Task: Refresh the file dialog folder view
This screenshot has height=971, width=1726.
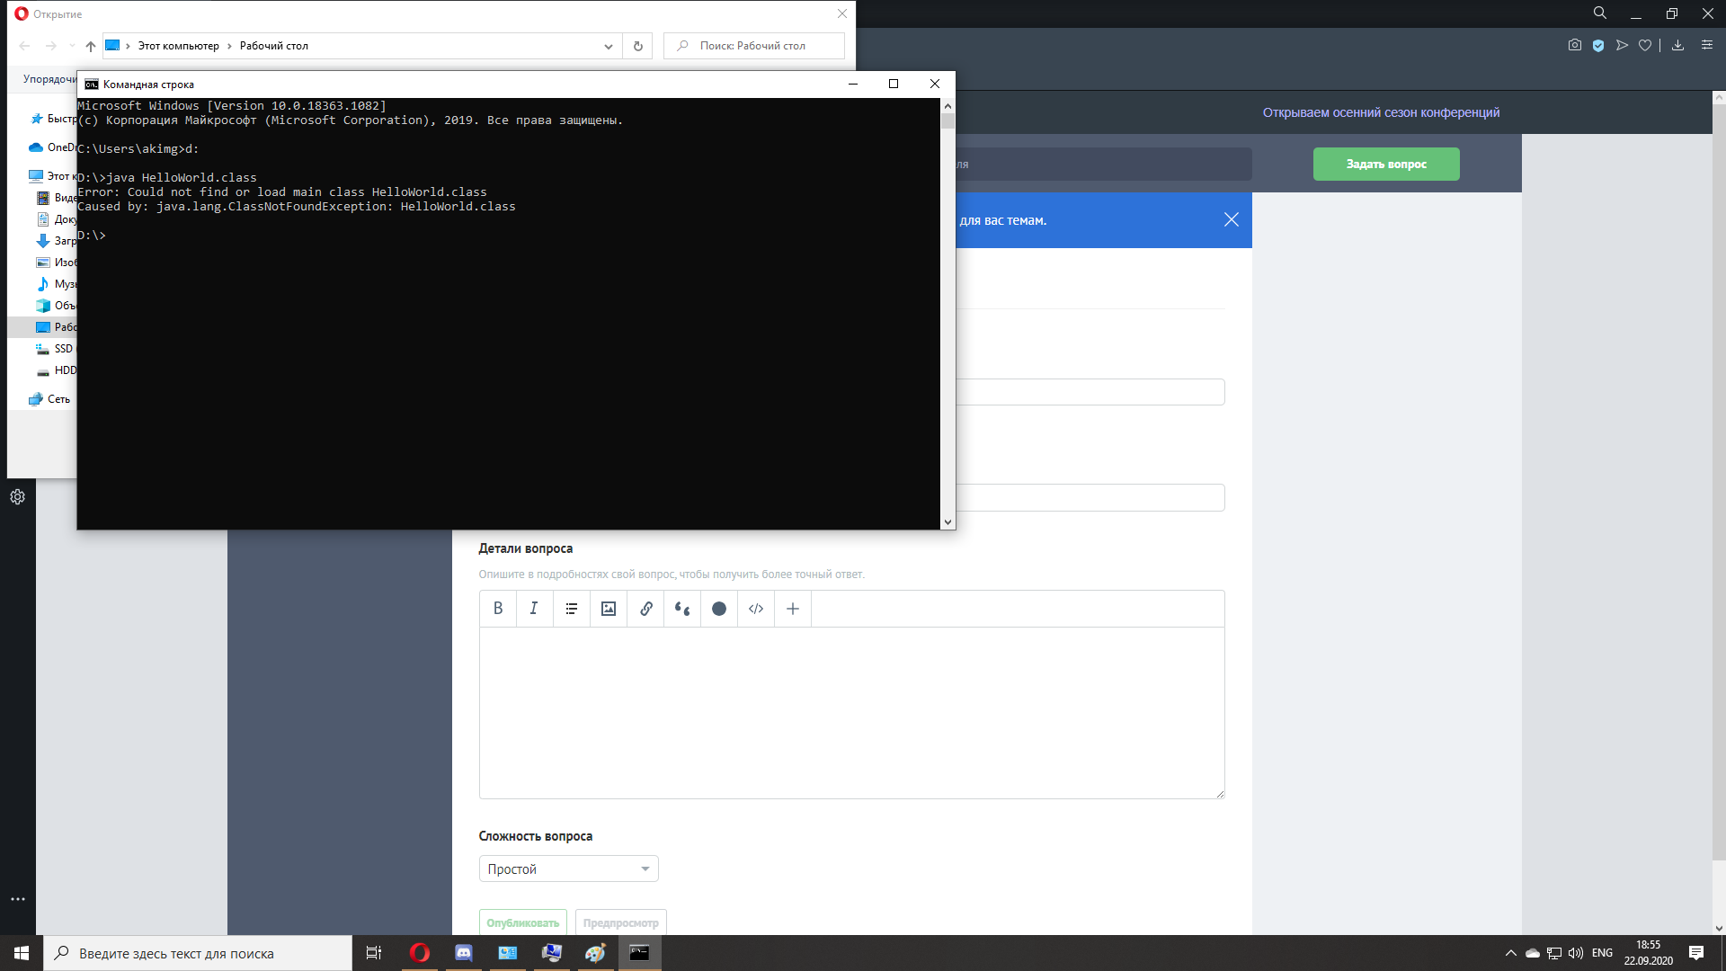Action: coord(638,46)
